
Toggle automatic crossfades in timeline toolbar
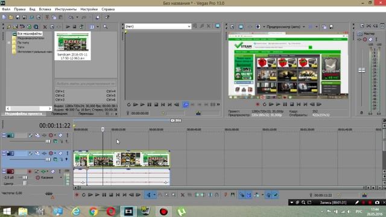coord(249,195)
